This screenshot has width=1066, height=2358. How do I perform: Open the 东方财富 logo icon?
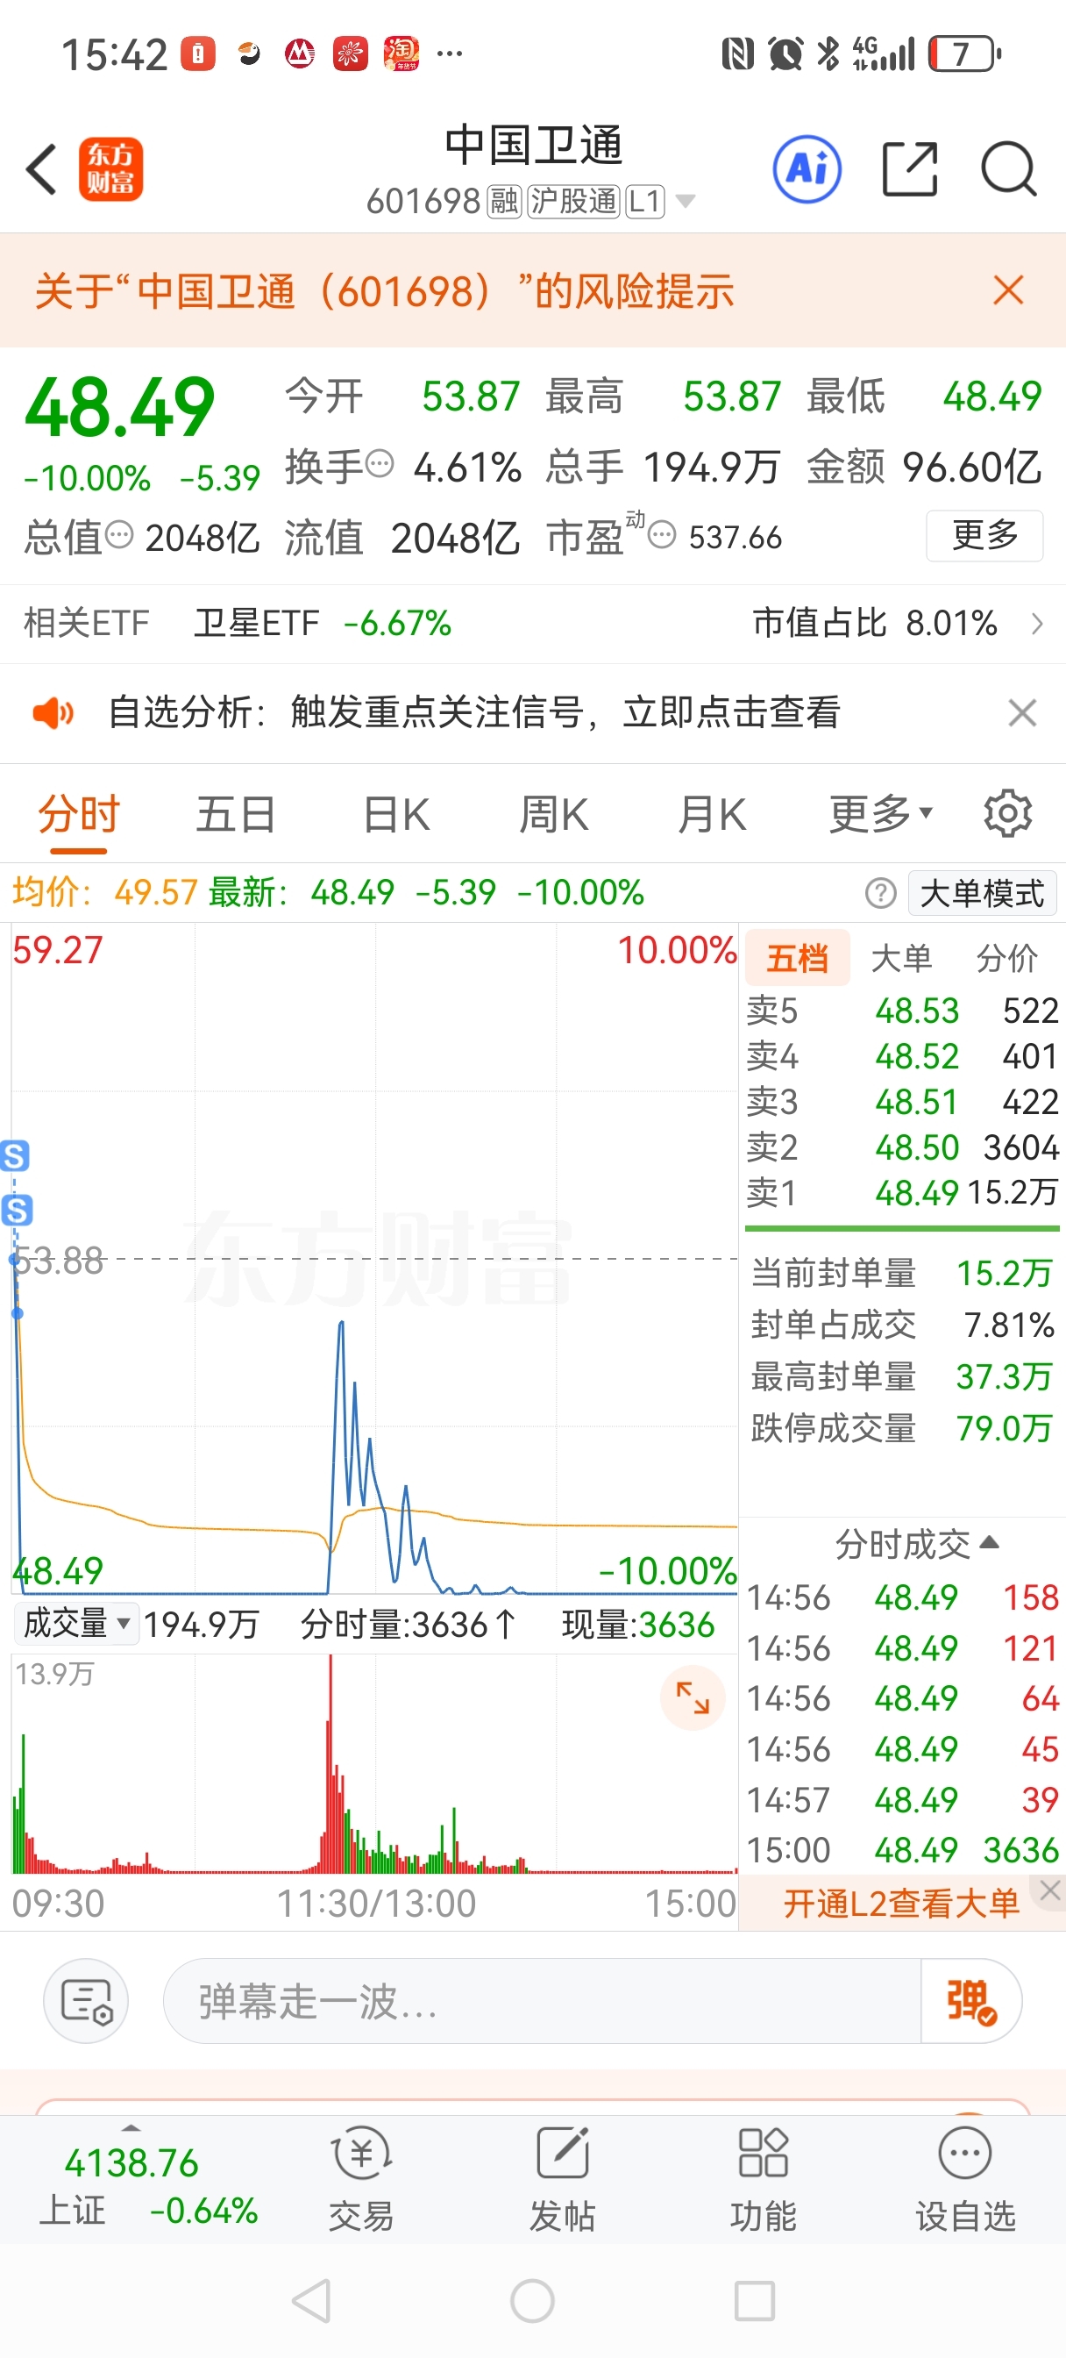(110, 169)
